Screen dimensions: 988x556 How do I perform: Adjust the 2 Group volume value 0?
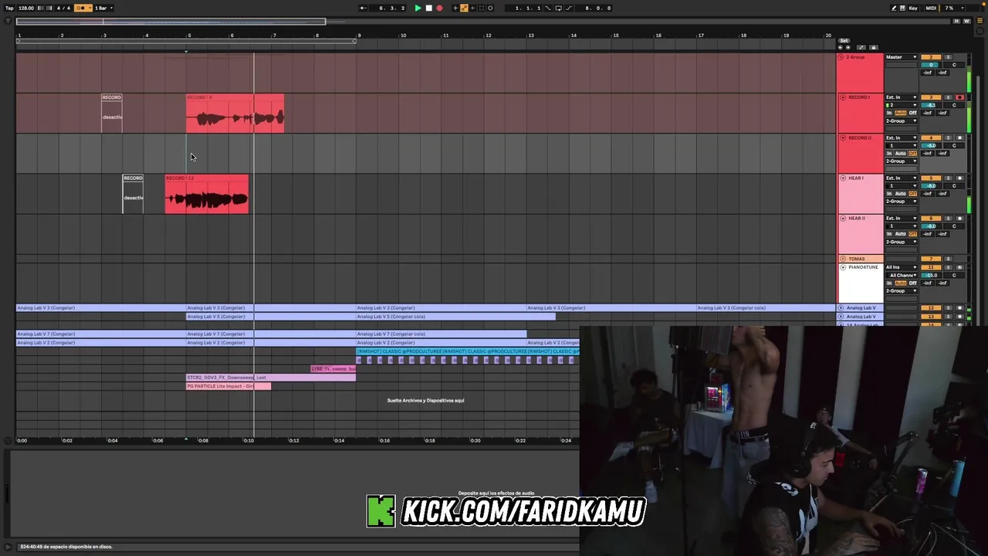click(x=931, y=65)
